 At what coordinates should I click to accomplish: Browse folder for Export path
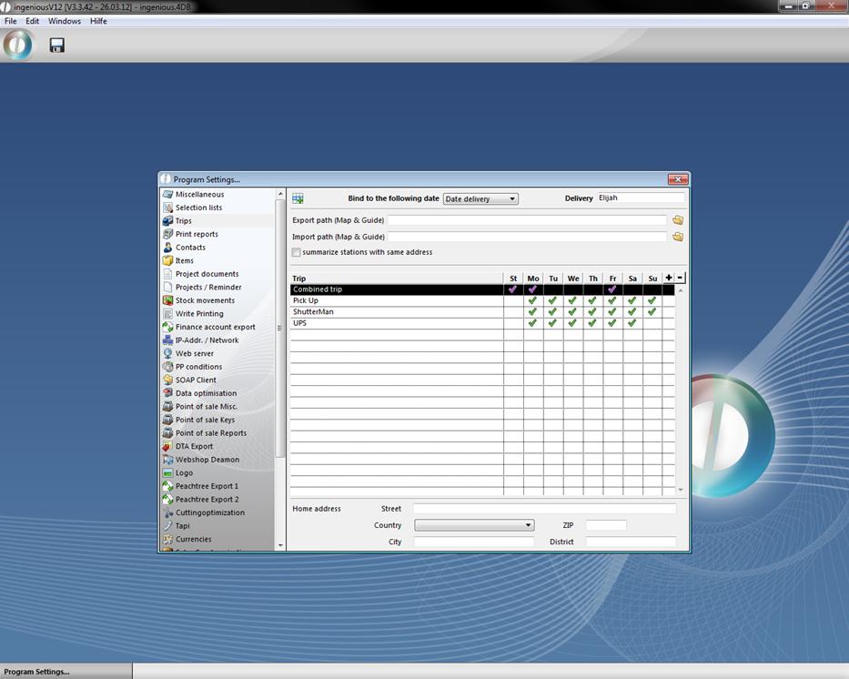point(678,220)
